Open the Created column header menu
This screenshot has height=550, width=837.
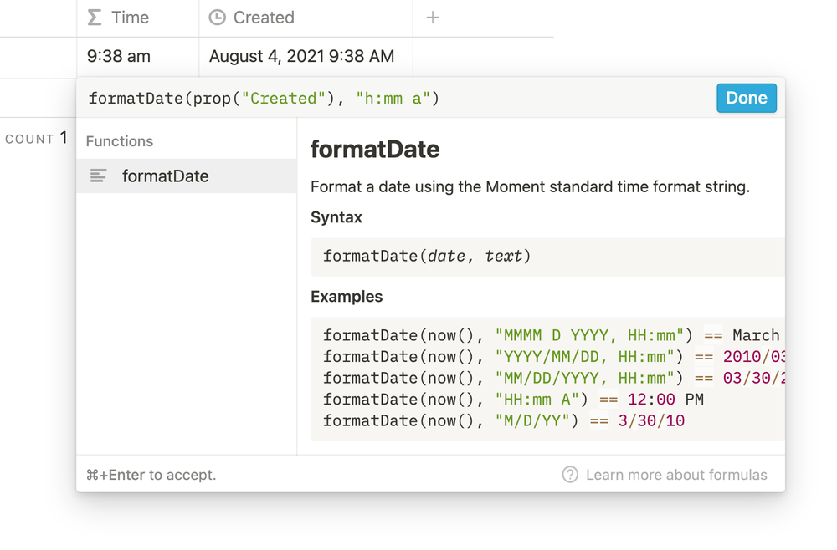(264, 18)
